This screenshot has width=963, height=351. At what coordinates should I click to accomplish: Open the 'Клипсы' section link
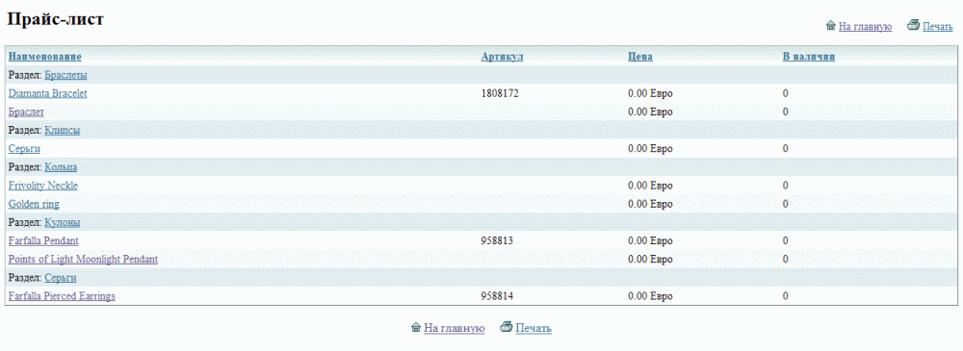(62, 130)
